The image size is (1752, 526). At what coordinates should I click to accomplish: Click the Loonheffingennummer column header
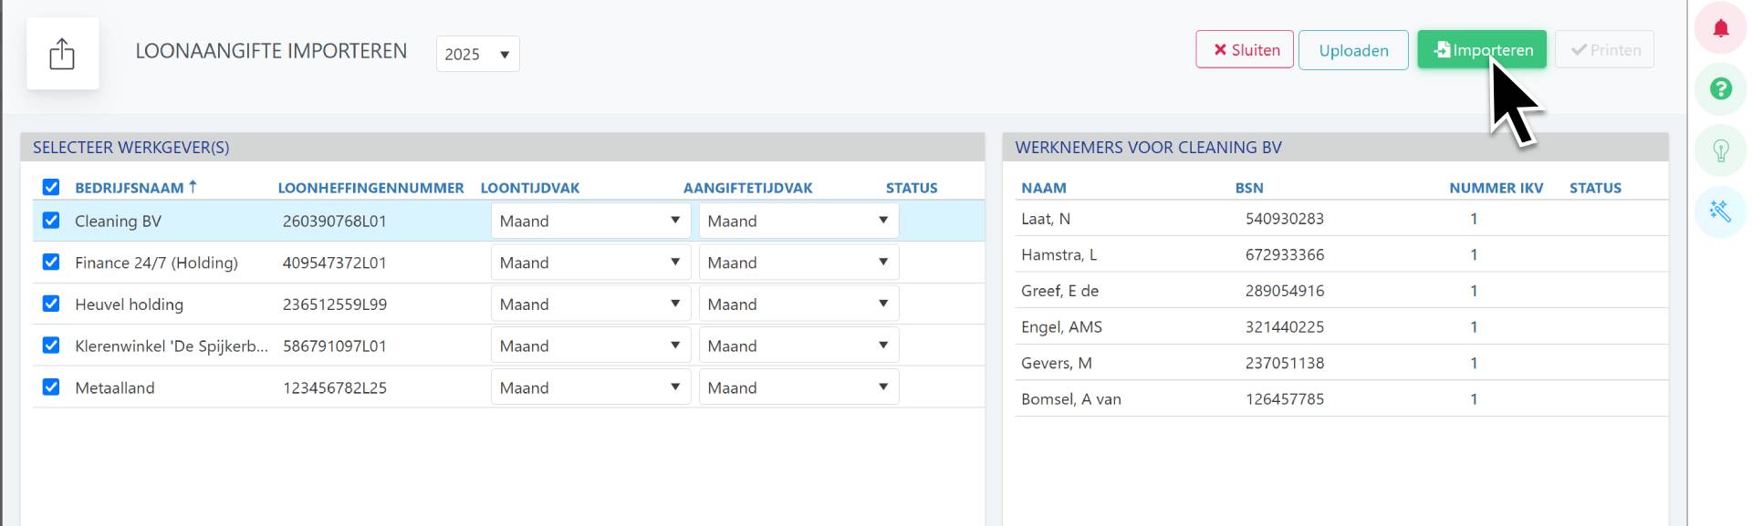[x=370, y=188]
